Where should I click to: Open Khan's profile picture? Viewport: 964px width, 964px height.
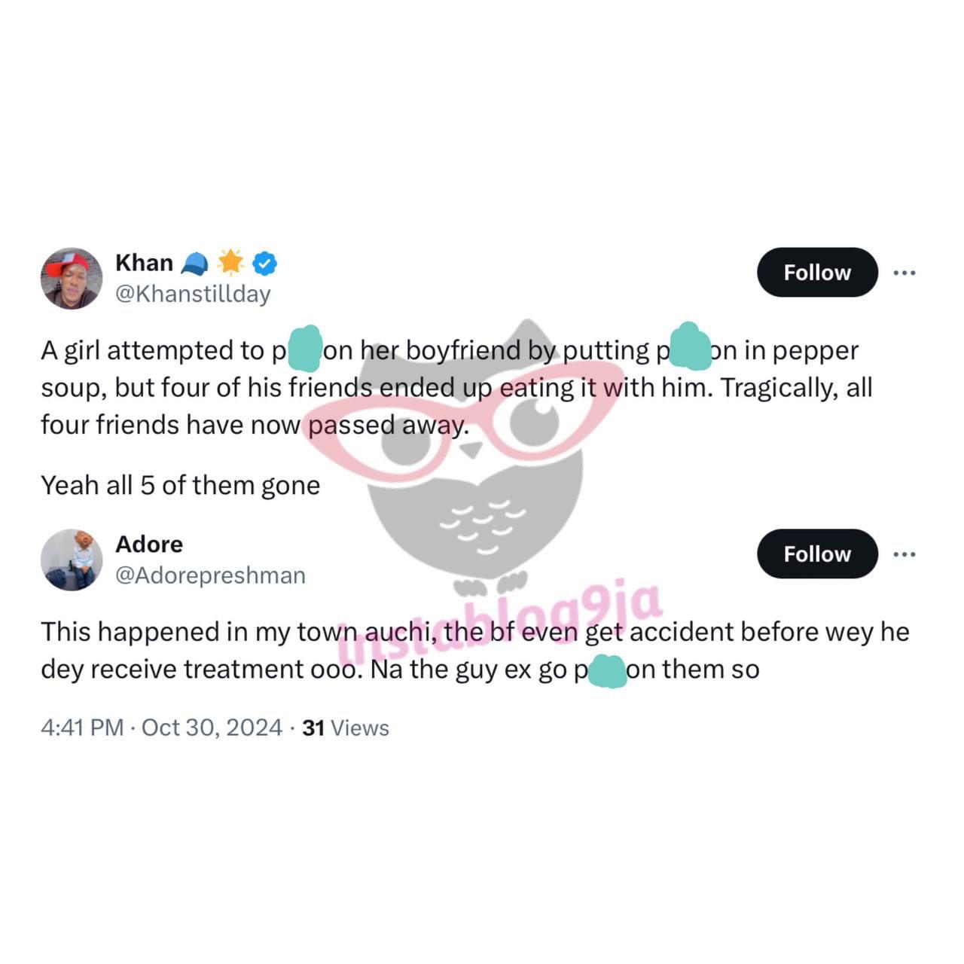(72, 278)
